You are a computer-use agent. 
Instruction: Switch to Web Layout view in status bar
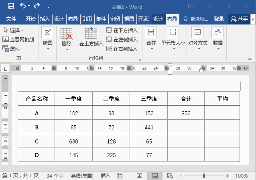(170, 176)
